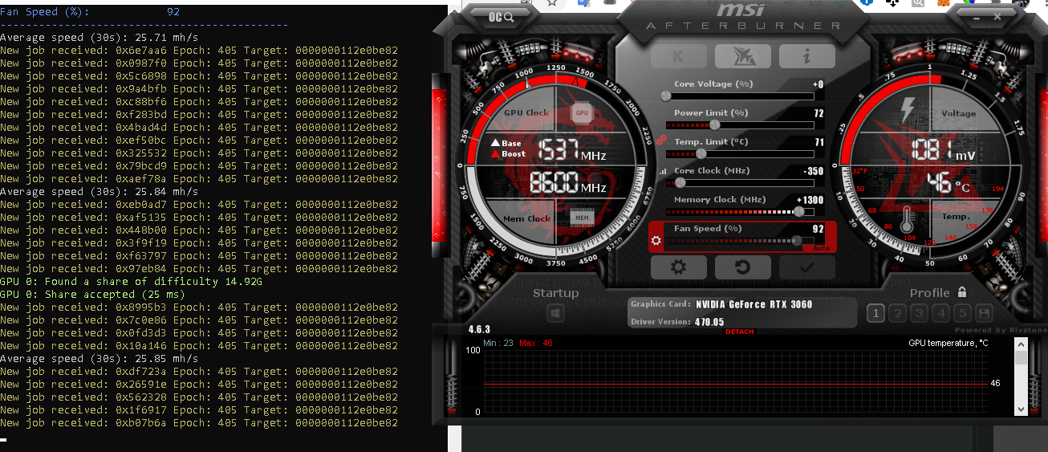Viewport: 1048px width, 452px height.
Task: Toggle the Profile lock icon
Action: point(961,292)
